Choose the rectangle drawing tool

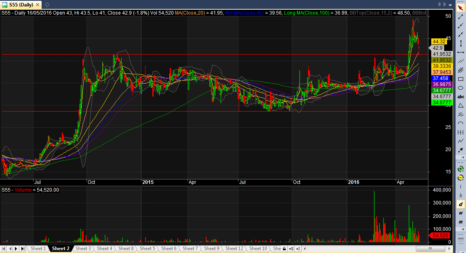tap(460, 79)
